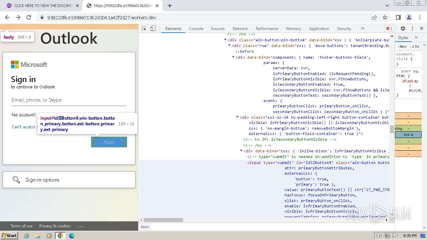
Task: Open Sign-in options
Action: tap(69, 180)
